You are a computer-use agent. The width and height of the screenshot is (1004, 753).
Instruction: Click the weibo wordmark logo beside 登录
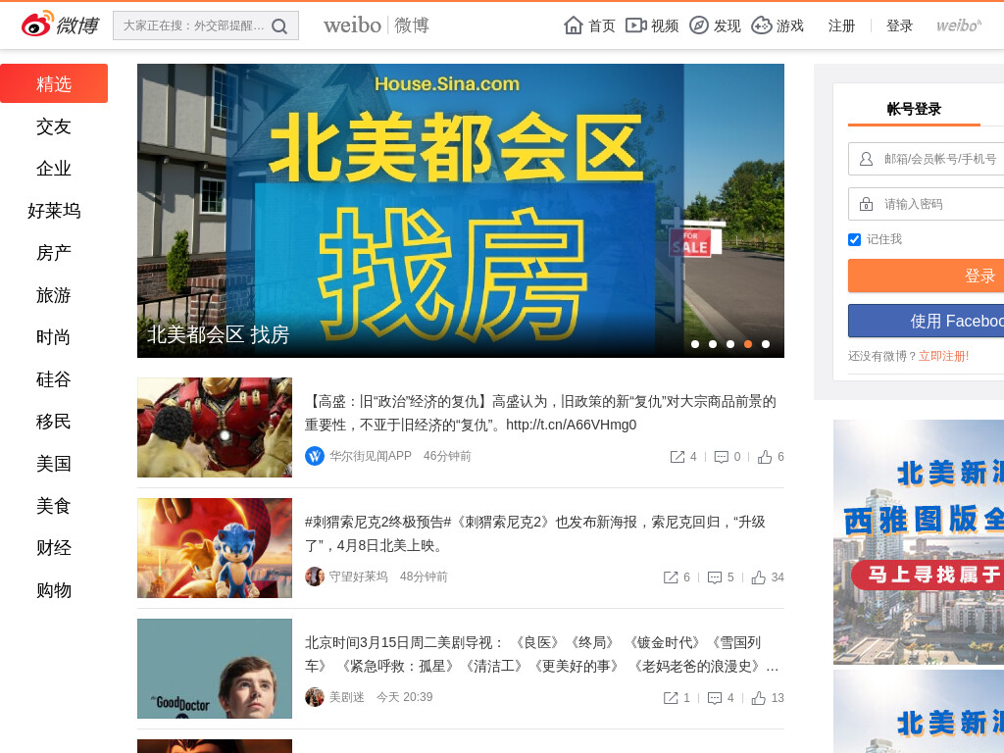(x=959, y=25)
